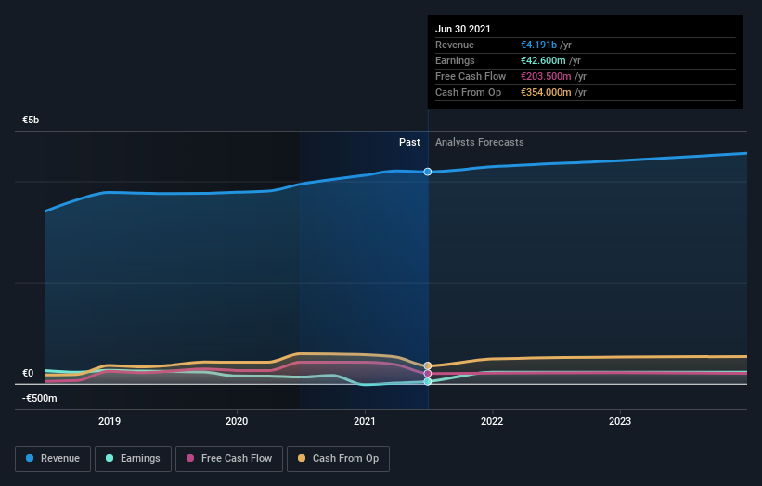
Task: Click the Jun 30 2021 tooltip date
Action: click(462, 29)
